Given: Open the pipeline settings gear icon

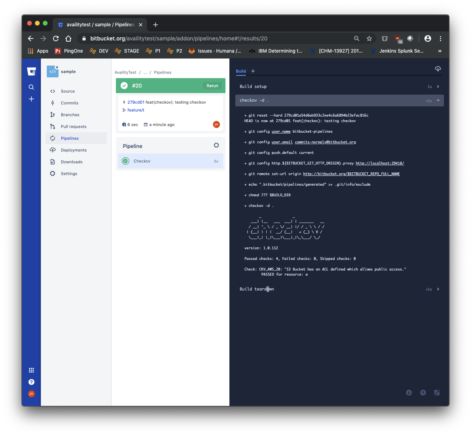Looking at the screenshot, I should click(216, 145).
